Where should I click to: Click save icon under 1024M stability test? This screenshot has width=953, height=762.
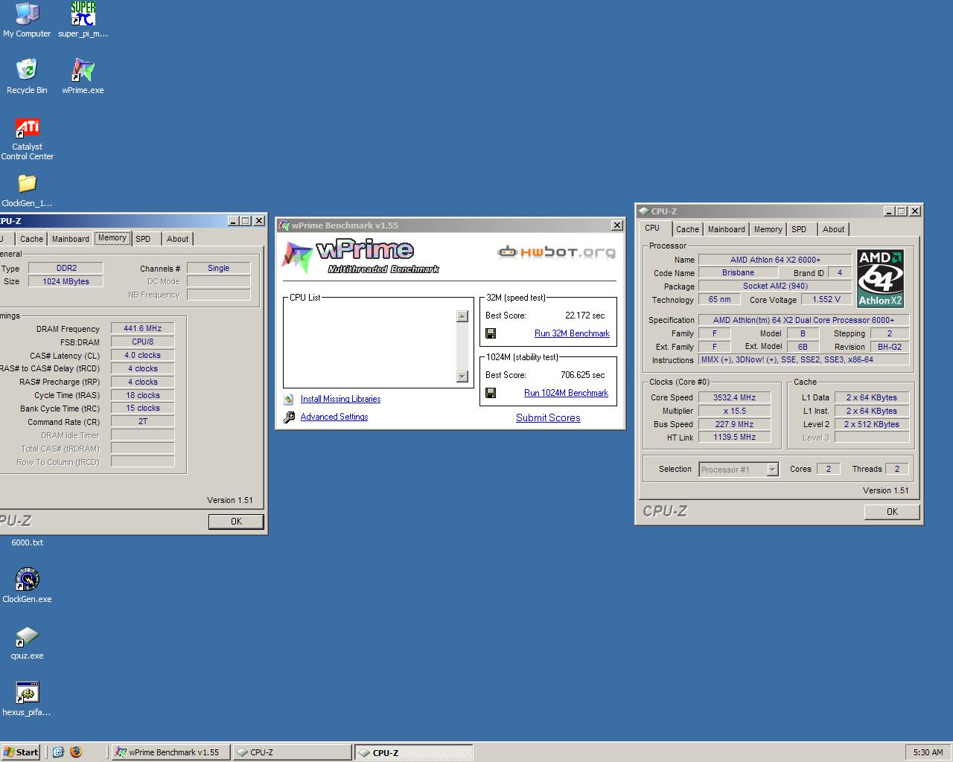[491, 393]
